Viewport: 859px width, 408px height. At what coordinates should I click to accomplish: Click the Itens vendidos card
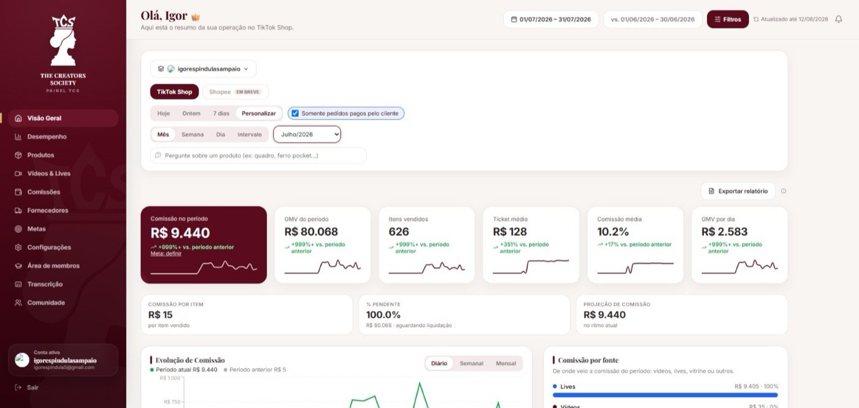426,245
